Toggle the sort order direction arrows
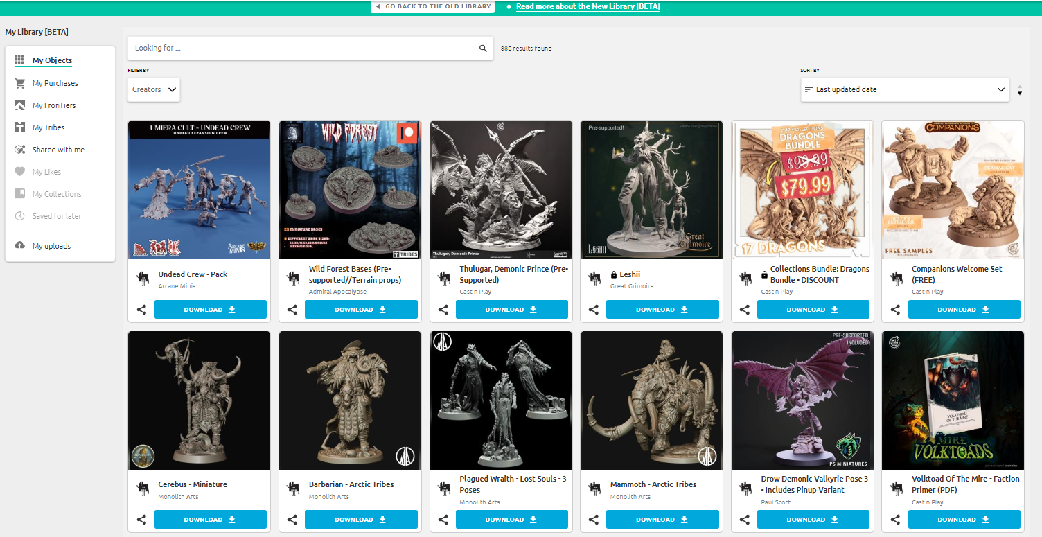The height and width of the screenshot is (537, 1042). coord(1019,91)
